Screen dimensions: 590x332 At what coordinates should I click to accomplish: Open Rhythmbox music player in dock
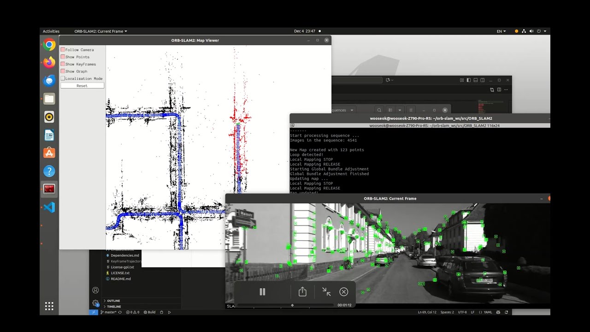pyautogui.click(x=49, y=117)
